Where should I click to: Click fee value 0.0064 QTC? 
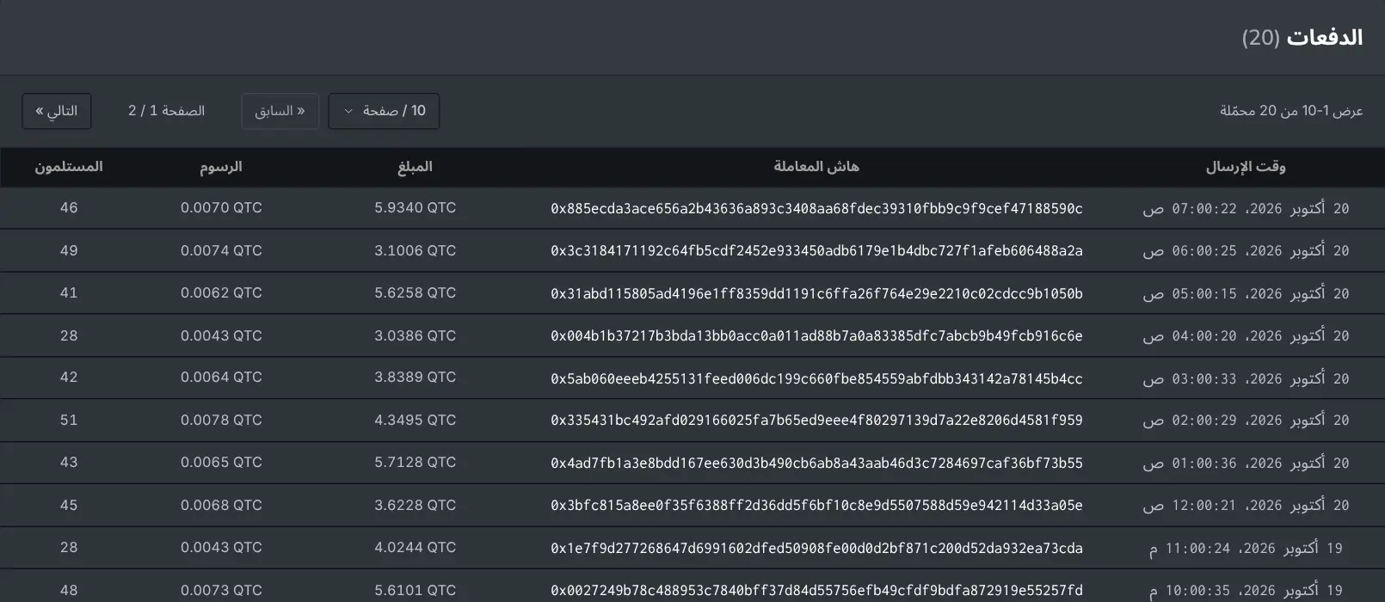(221, 378)
